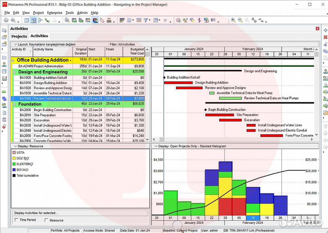
Task: Select the Gantt Chart view icon
Action: (33, 20)
